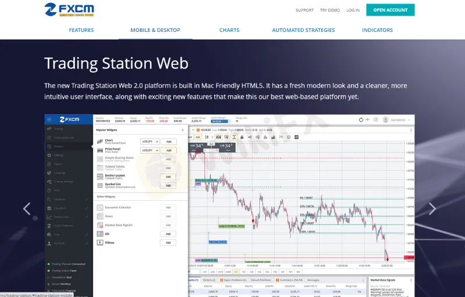The image size is (465, 297).
Task: Add the Economic Calendar widget
Action: (x=168, y=207)
